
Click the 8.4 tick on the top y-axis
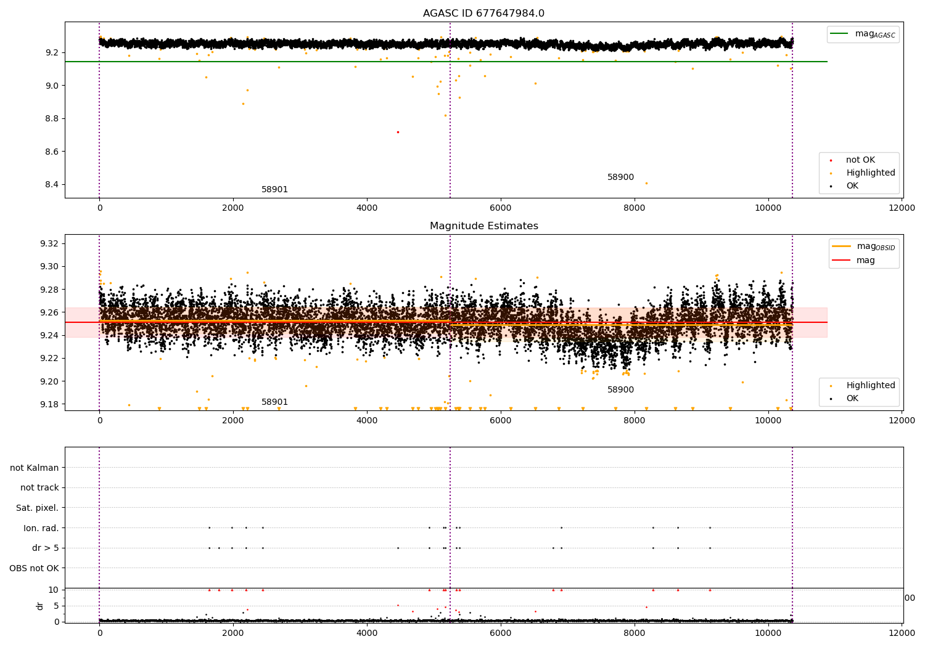coord(52,185)
